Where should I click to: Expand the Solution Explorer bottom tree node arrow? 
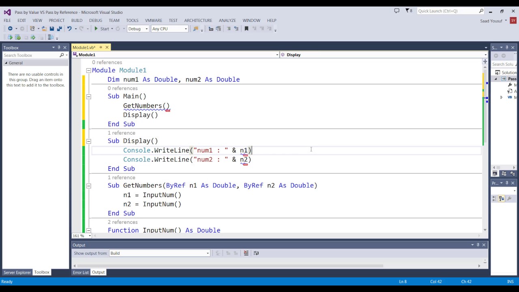[501, 97]
